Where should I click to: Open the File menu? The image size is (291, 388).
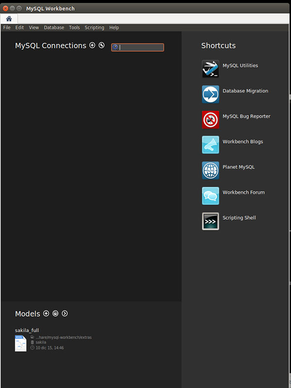[7, 28]
